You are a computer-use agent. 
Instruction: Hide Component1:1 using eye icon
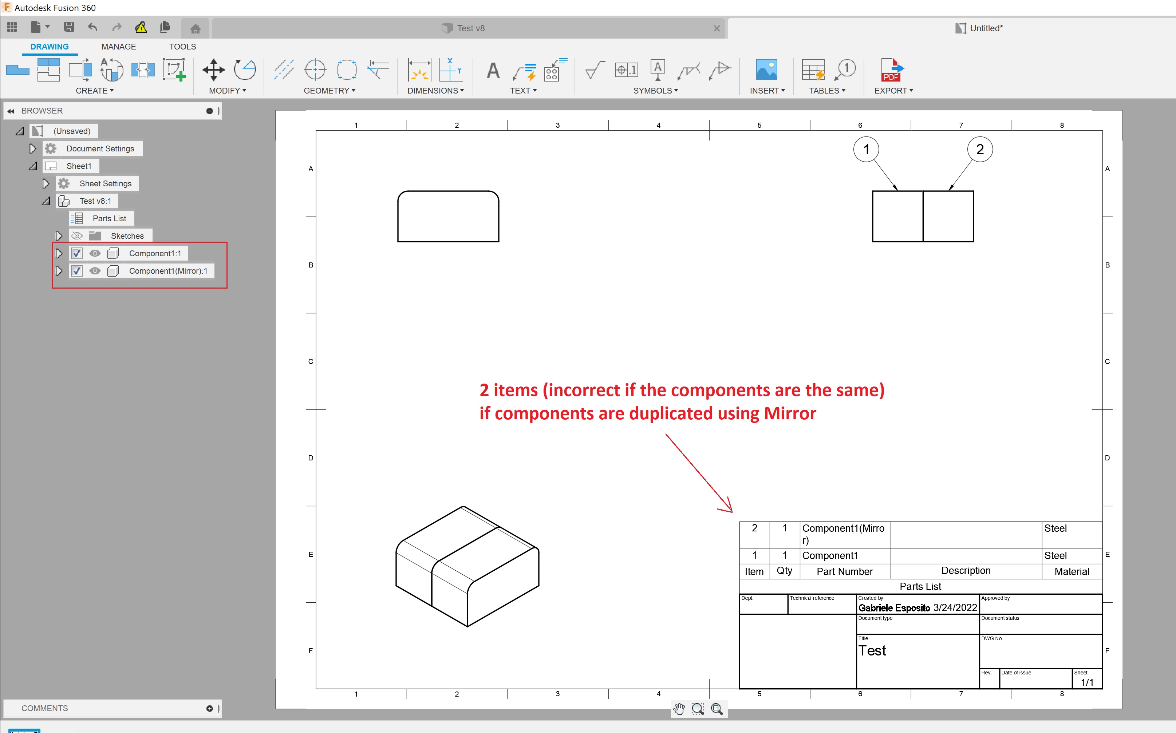[95, 254]
